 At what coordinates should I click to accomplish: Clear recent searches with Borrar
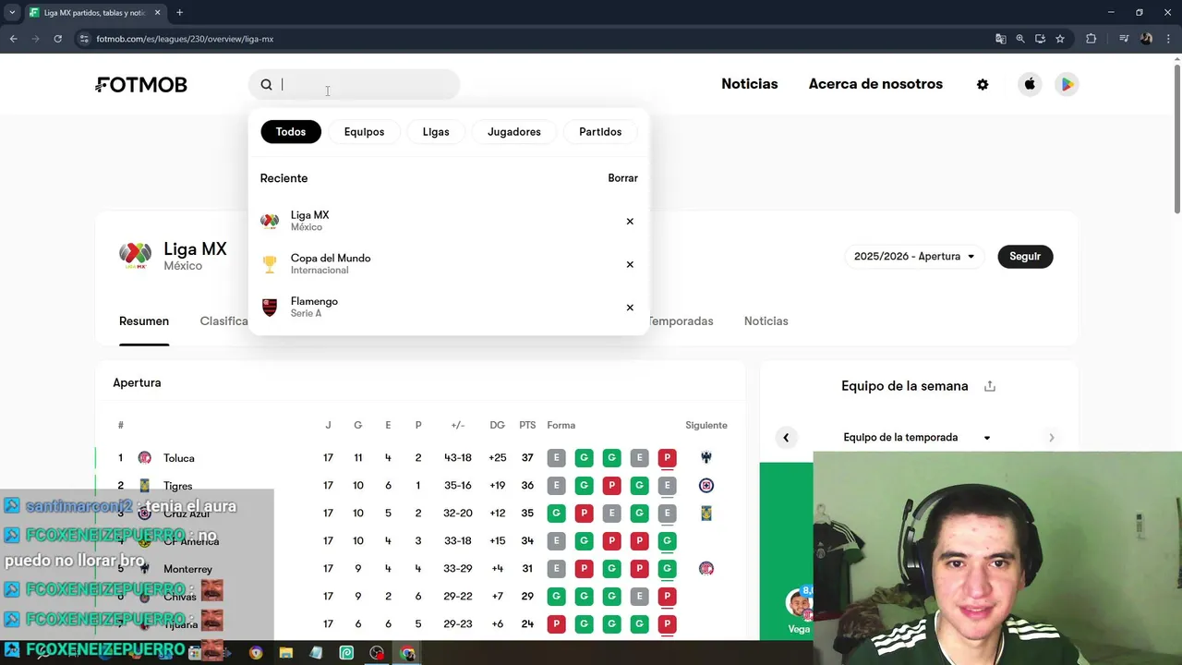point(622,178)
